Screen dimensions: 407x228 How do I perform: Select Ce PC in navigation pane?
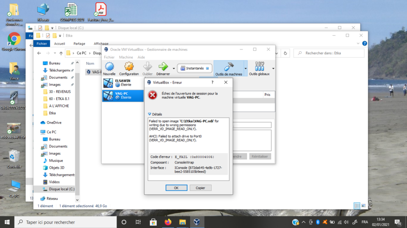click(x=51, y=132)
